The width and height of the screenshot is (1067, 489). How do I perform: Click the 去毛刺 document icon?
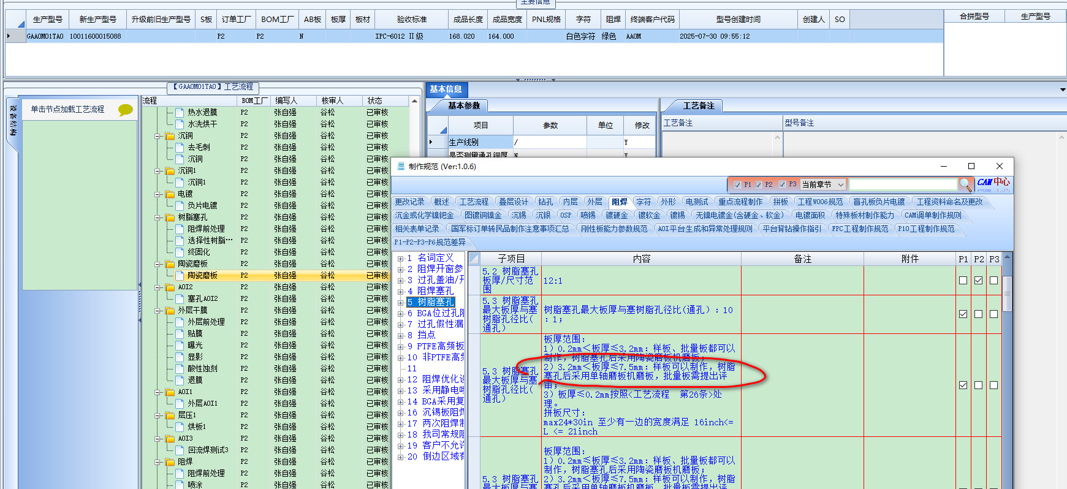click(x=180, y=147)
